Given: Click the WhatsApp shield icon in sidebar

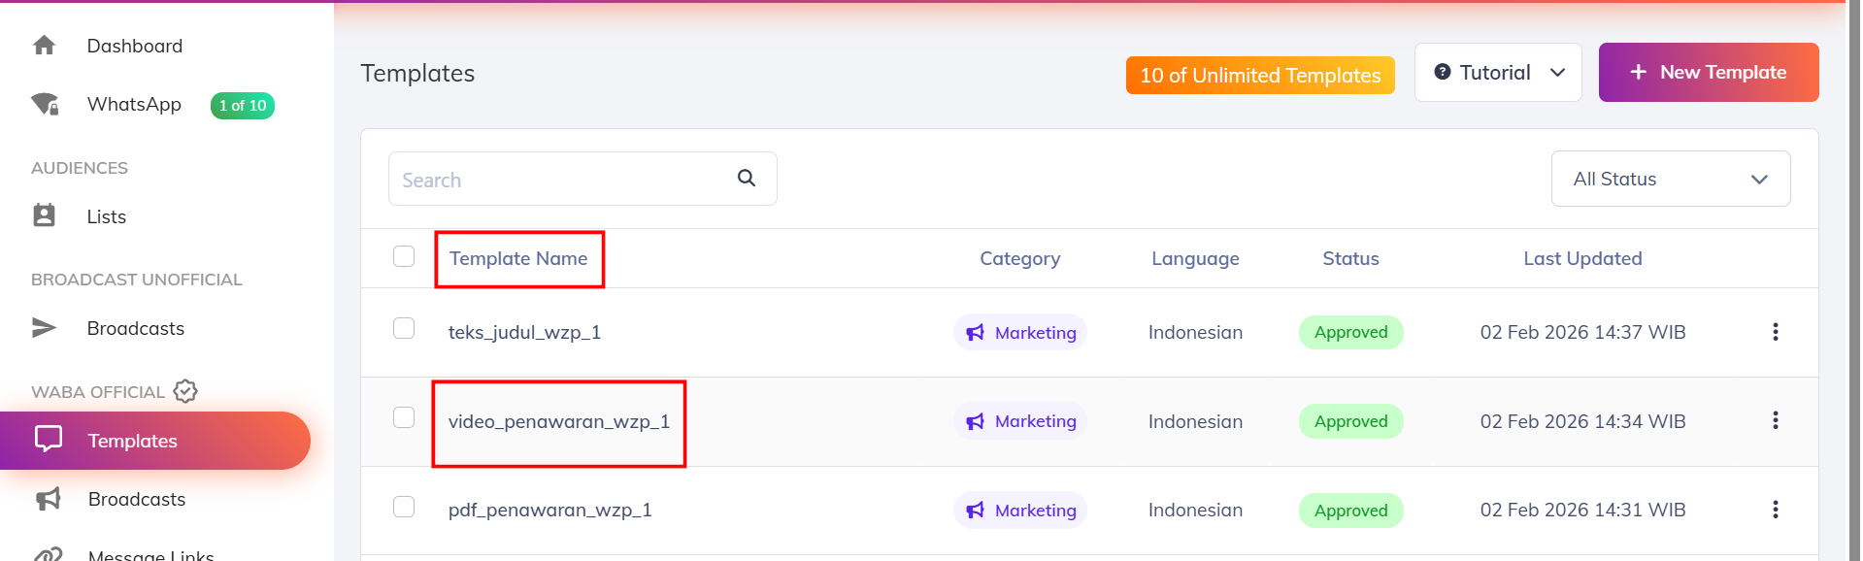Looking at the screenshot, I should [x=45, y=104].
